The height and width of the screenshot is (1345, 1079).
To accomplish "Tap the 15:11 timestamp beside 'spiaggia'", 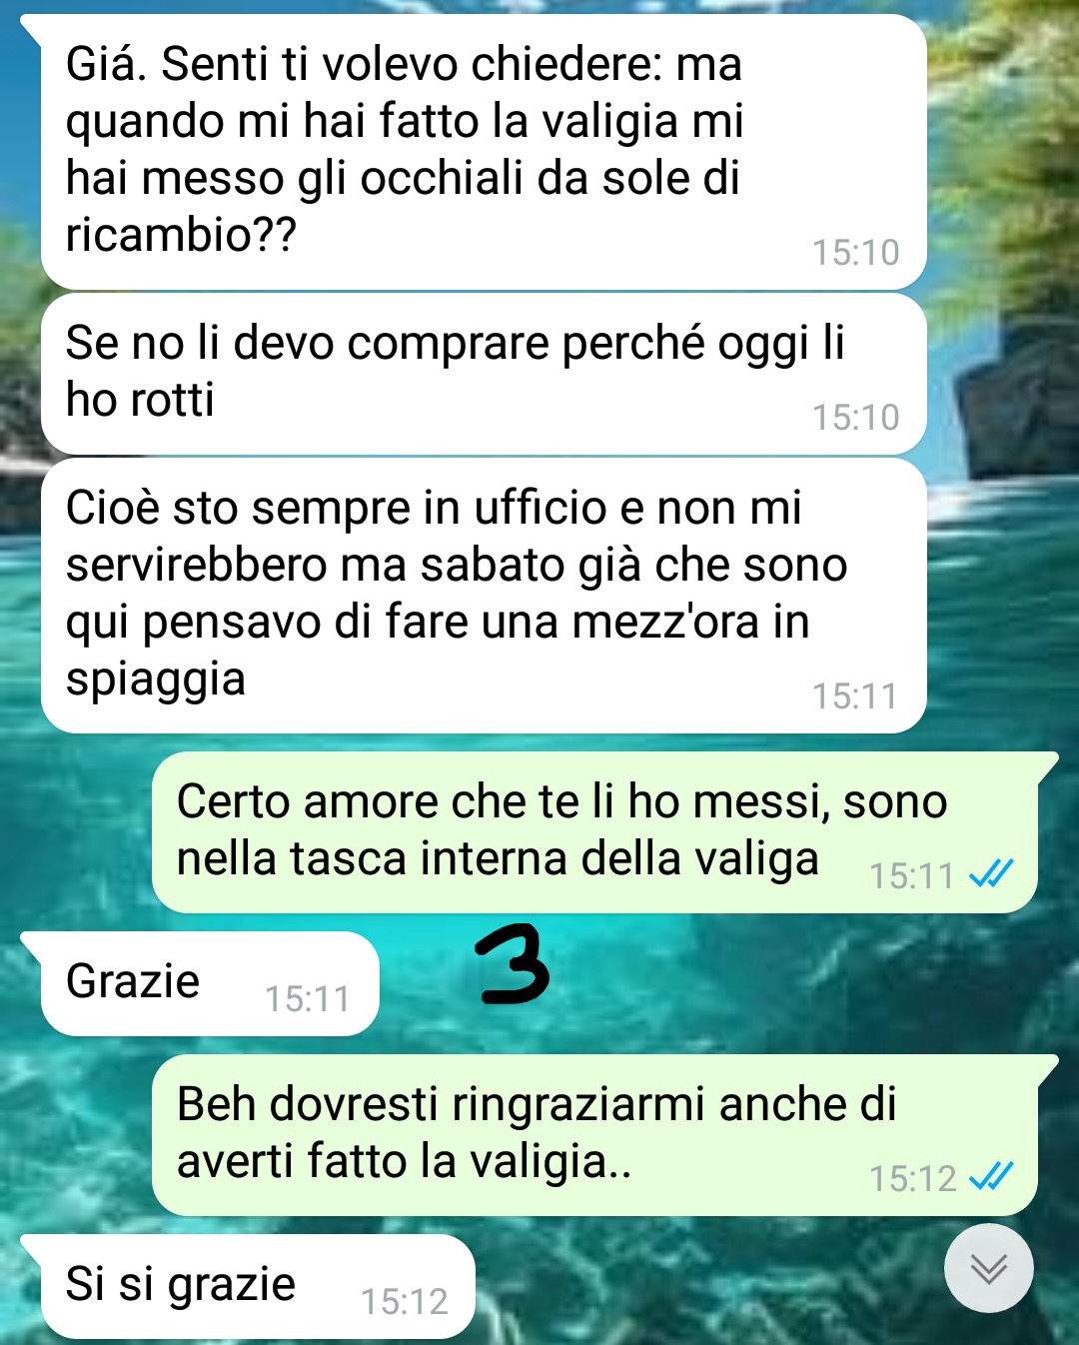I will click(855, 695).
